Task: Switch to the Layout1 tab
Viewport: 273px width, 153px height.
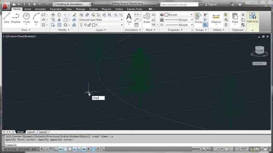Action: coord(31,132)
